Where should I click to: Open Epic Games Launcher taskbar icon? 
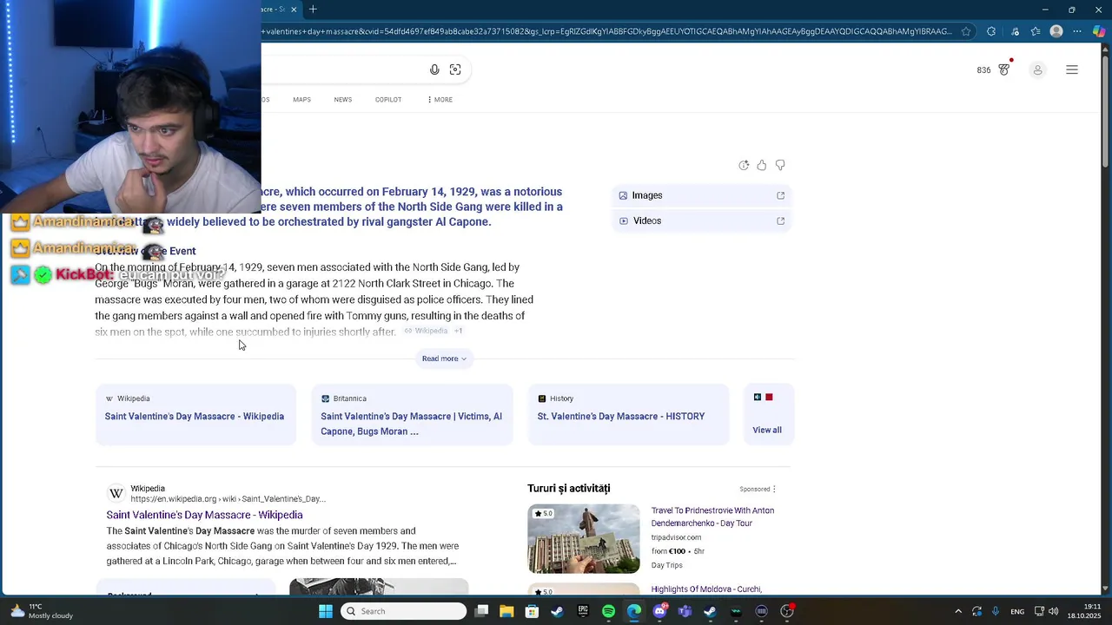tap(583, 611)
